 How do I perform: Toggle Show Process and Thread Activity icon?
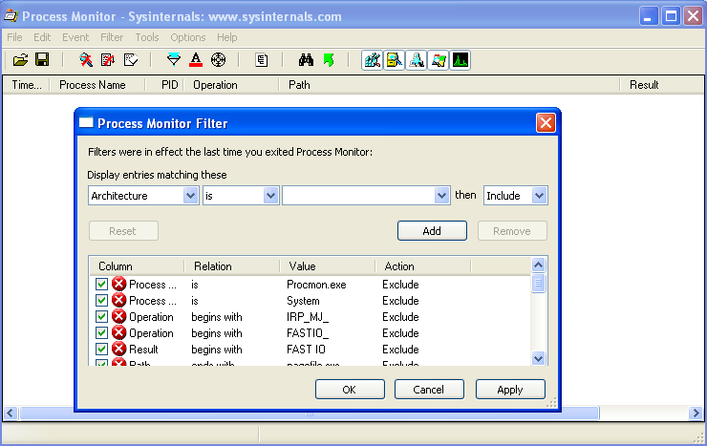(439, 60)
